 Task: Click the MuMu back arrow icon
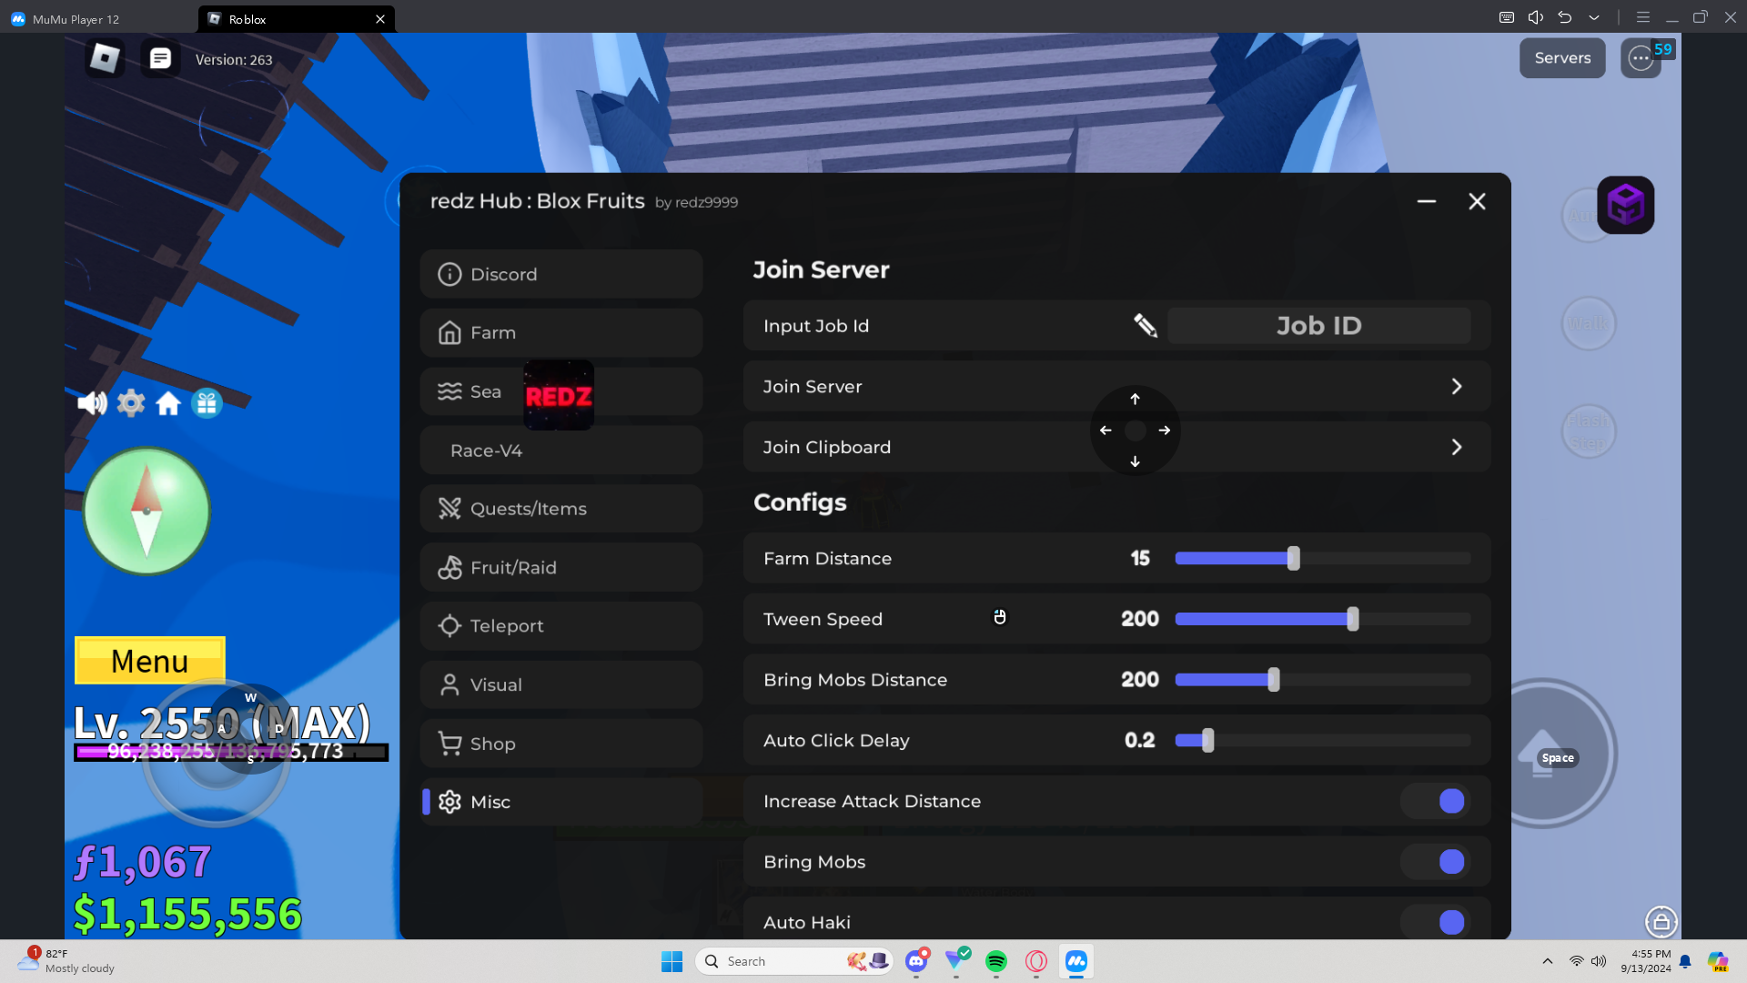coord(1565,17)
